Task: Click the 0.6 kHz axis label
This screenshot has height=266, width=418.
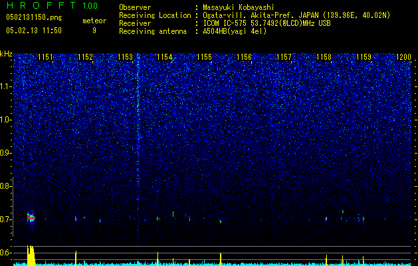Action: pyautogui.click(x=5, y=253)
